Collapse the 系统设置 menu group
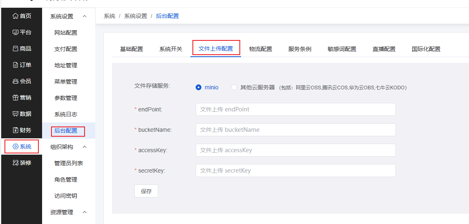Screen dimensions: 469x224 point(85,16)
